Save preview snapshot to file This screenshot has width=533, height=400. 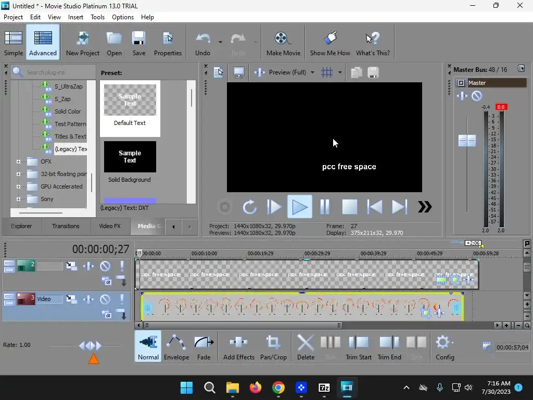coord(373,72)
